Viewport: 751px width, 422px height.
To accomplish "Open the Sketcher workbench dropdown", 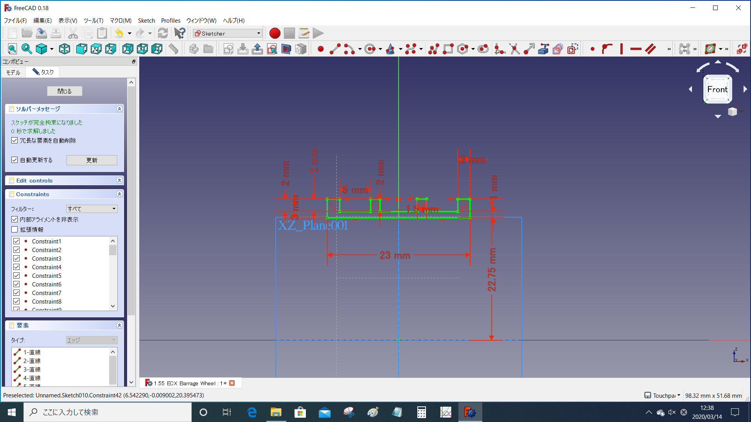I will (227, 33).
